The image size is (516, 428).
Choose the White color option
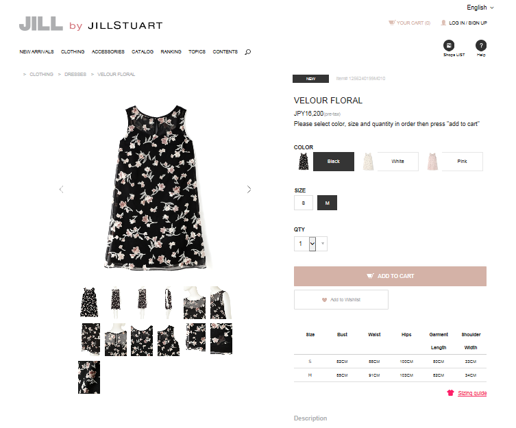pos(397,161)
